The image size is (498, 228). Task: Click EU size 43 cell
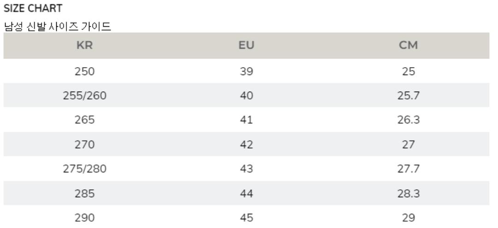point(247,169)
